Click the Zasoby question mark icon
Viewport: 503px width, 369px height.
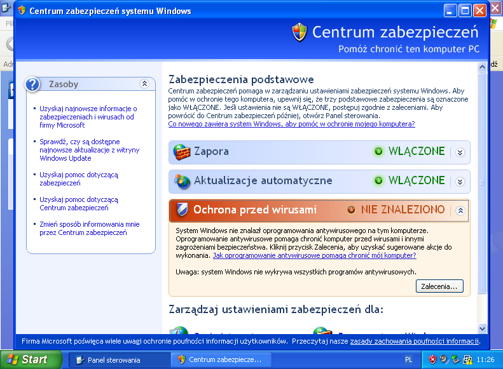[x=32, y=84]
